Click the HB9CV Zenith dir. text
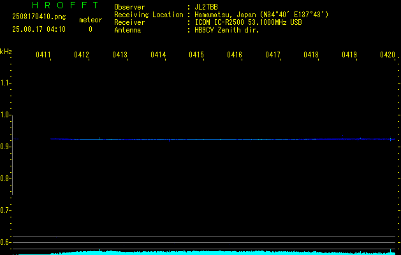Image resolution: width=401 pixels, height=255 pixels. (x=227, y=30)
